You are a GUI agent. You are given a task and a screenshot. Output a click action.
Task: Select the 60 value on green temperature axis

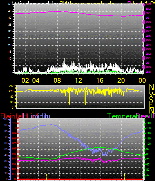click(148, 165)
